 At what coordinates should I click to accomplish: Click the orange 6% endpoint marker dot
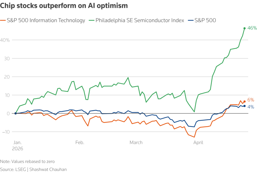[x=244, y=102]
